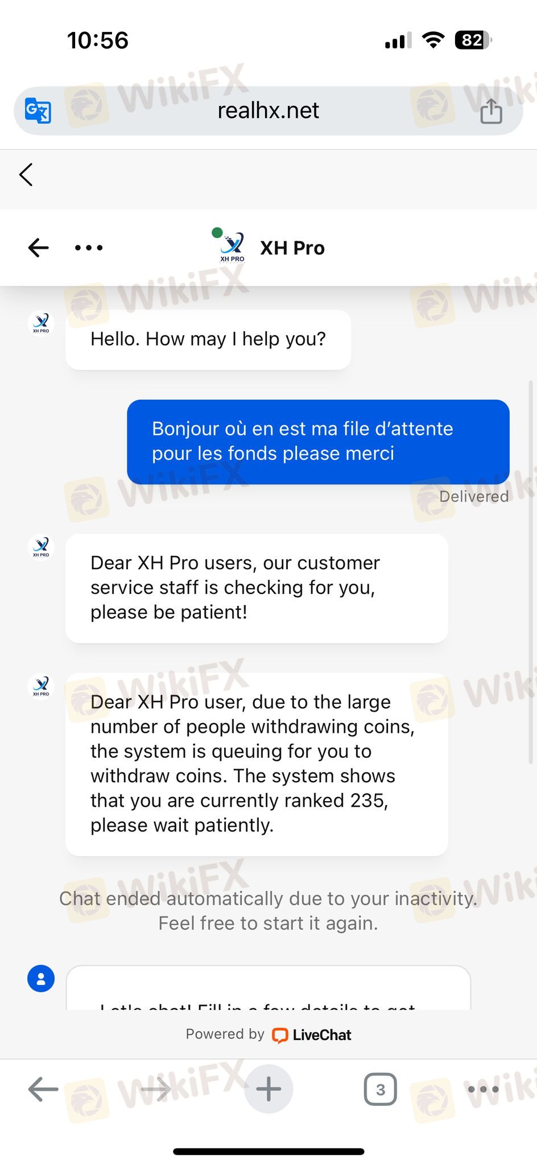Tap the 'Let's chat!' form card
The height and width of the screenshot is (1166, 537).
point(268,988)
